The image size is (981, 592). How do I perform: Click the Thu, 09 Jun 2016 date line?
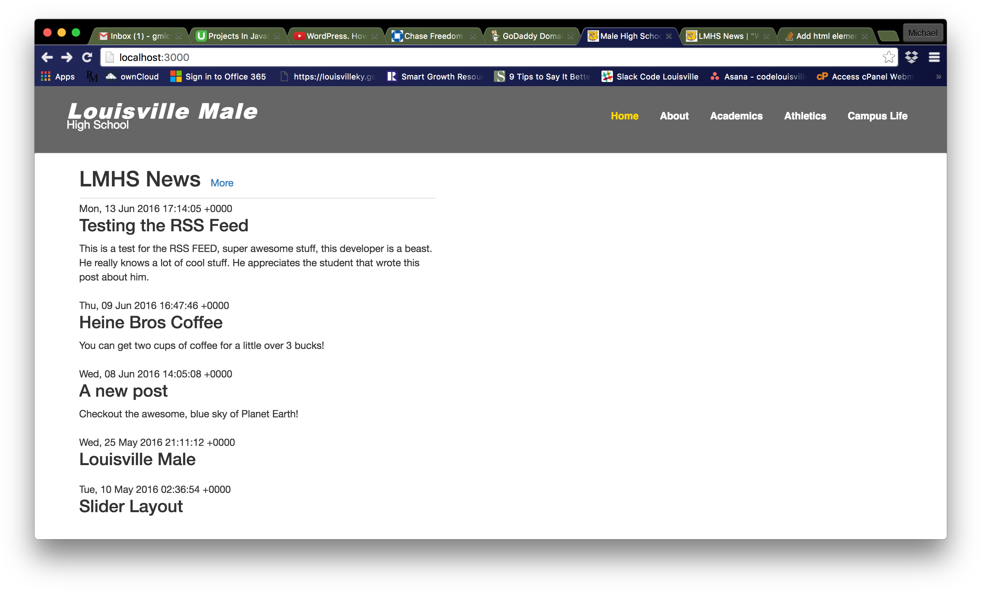pyautogui.click(x=154, y=305)
